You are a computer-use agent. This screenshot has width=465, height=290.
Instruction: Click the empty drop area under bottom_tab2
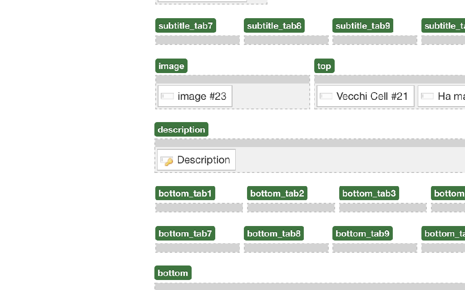pos(291,207)
